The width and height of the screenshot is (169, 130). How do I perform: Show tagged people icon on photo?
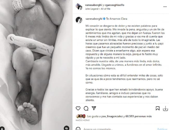[x=2, y=128]
